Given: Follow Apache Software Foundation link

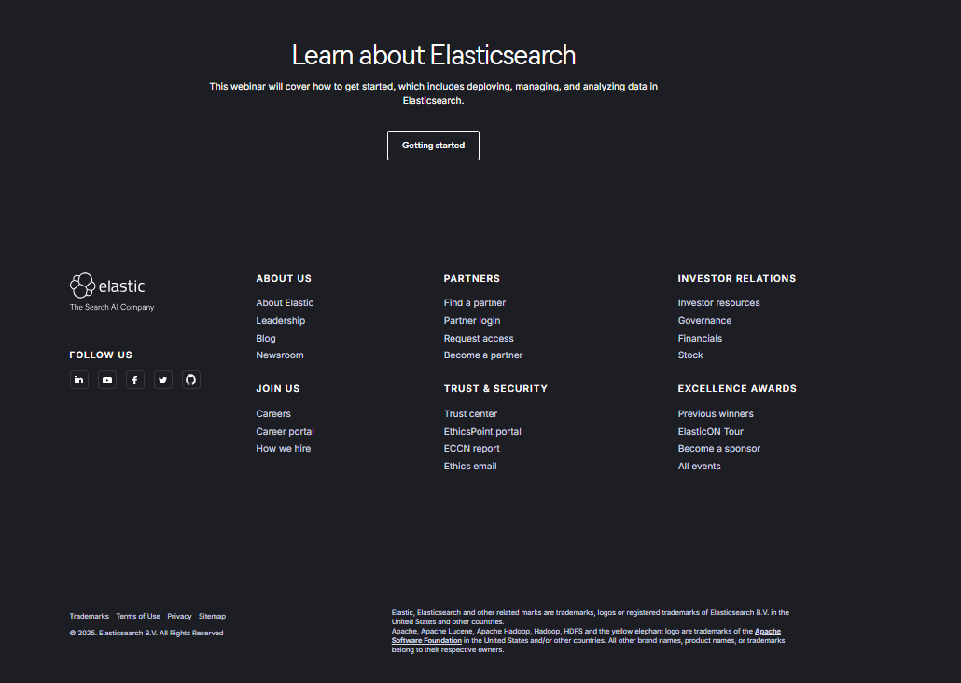Looking at the screenshot, I should [426, 641].
